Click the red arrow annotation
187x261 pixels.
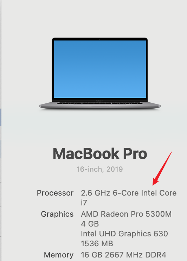click(162, 168)
